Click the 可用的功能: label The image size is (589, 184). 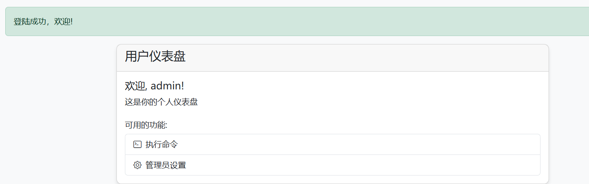[x=146, y=125]
